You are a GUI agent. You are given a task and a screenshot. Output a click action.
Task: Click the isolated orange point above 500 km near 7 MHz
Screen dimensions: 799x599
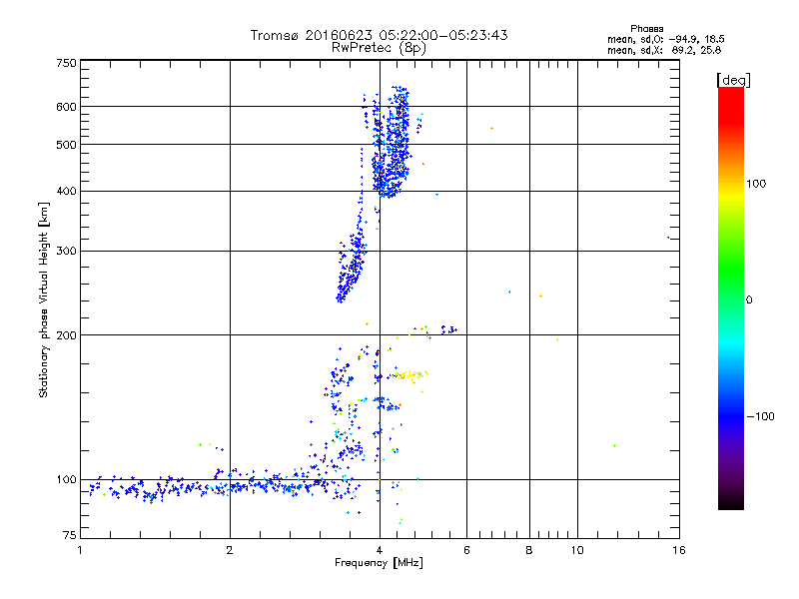tap(491, 129)
